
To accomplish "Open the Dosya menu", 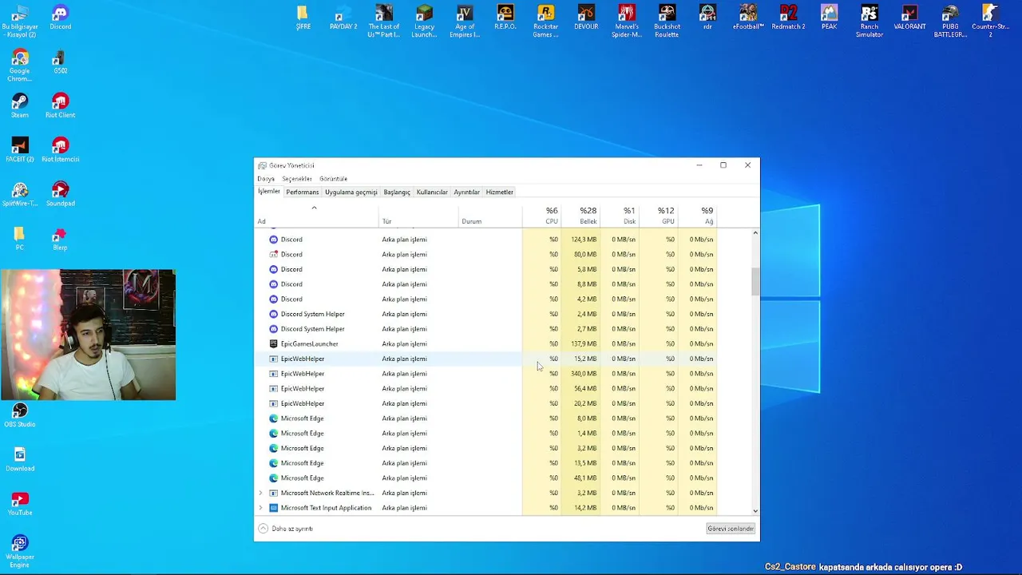I will pos(266,179).
